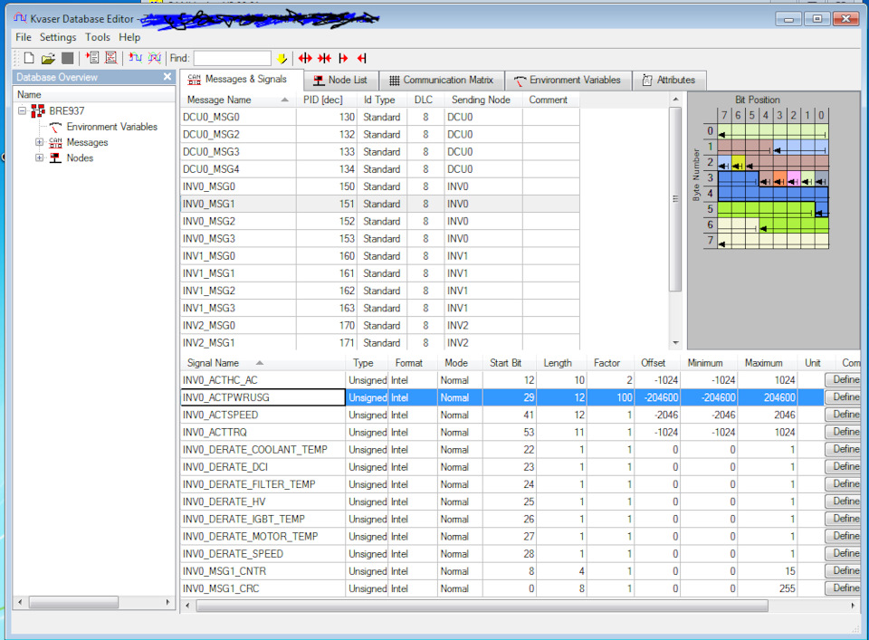Click the Start Bit column header
Viewport: 869px width, 640px height.
tap(510, 363)
